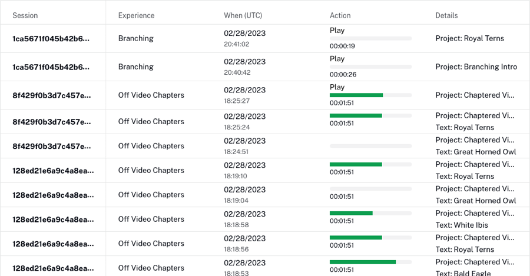Open session 1ca5671f045b42b6 from 20:40:42
The image size is (530, 276).
click(51, 67)
